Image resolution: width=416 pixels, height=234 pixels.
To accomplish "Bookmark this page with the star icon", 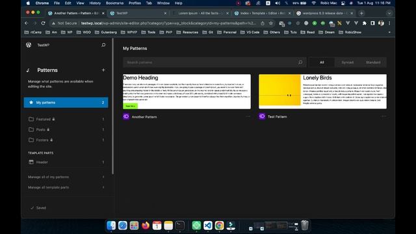I will (271, 23).
